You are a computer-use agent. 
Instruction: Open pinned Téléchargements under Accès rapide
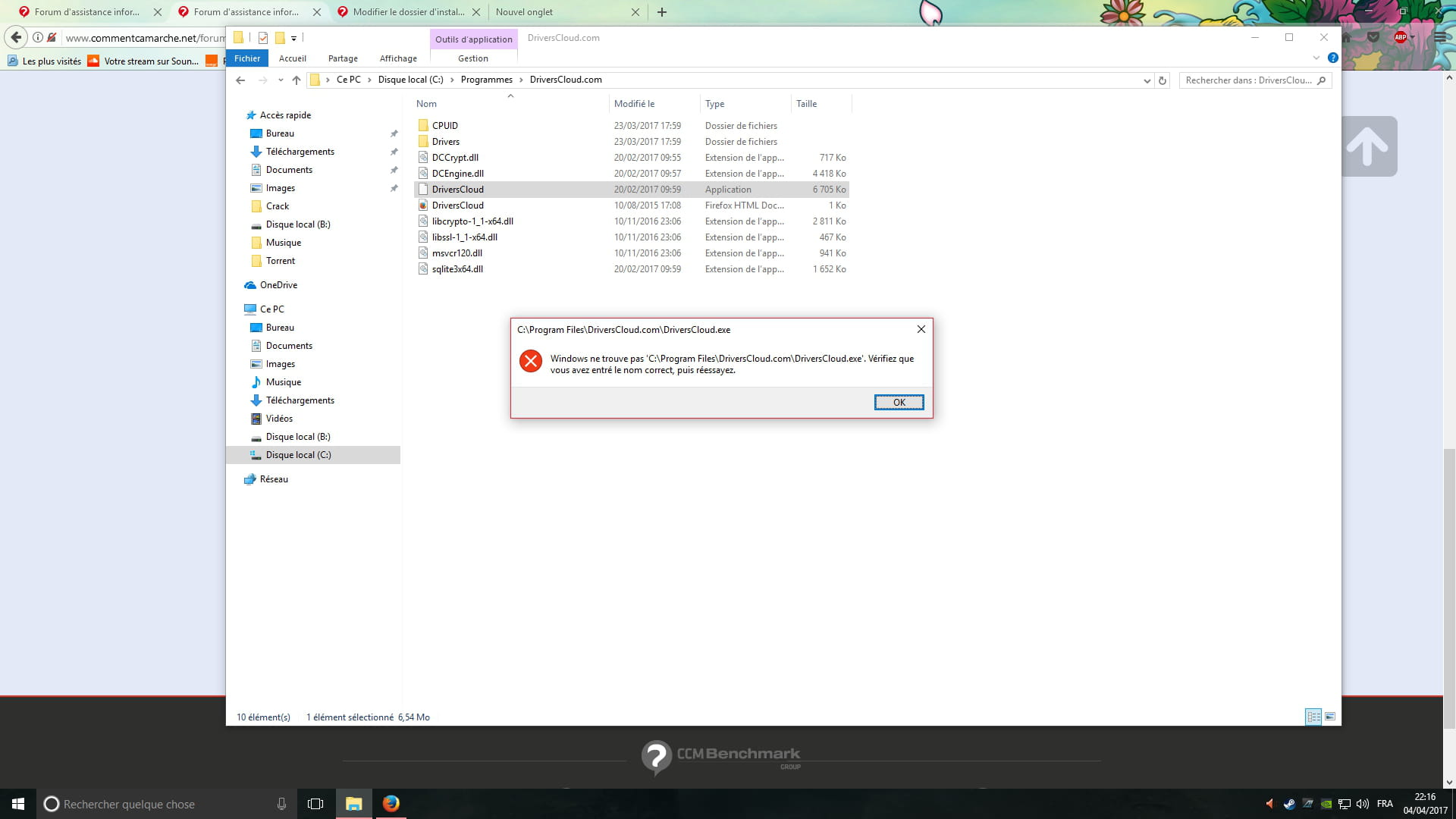coord(300,152)
